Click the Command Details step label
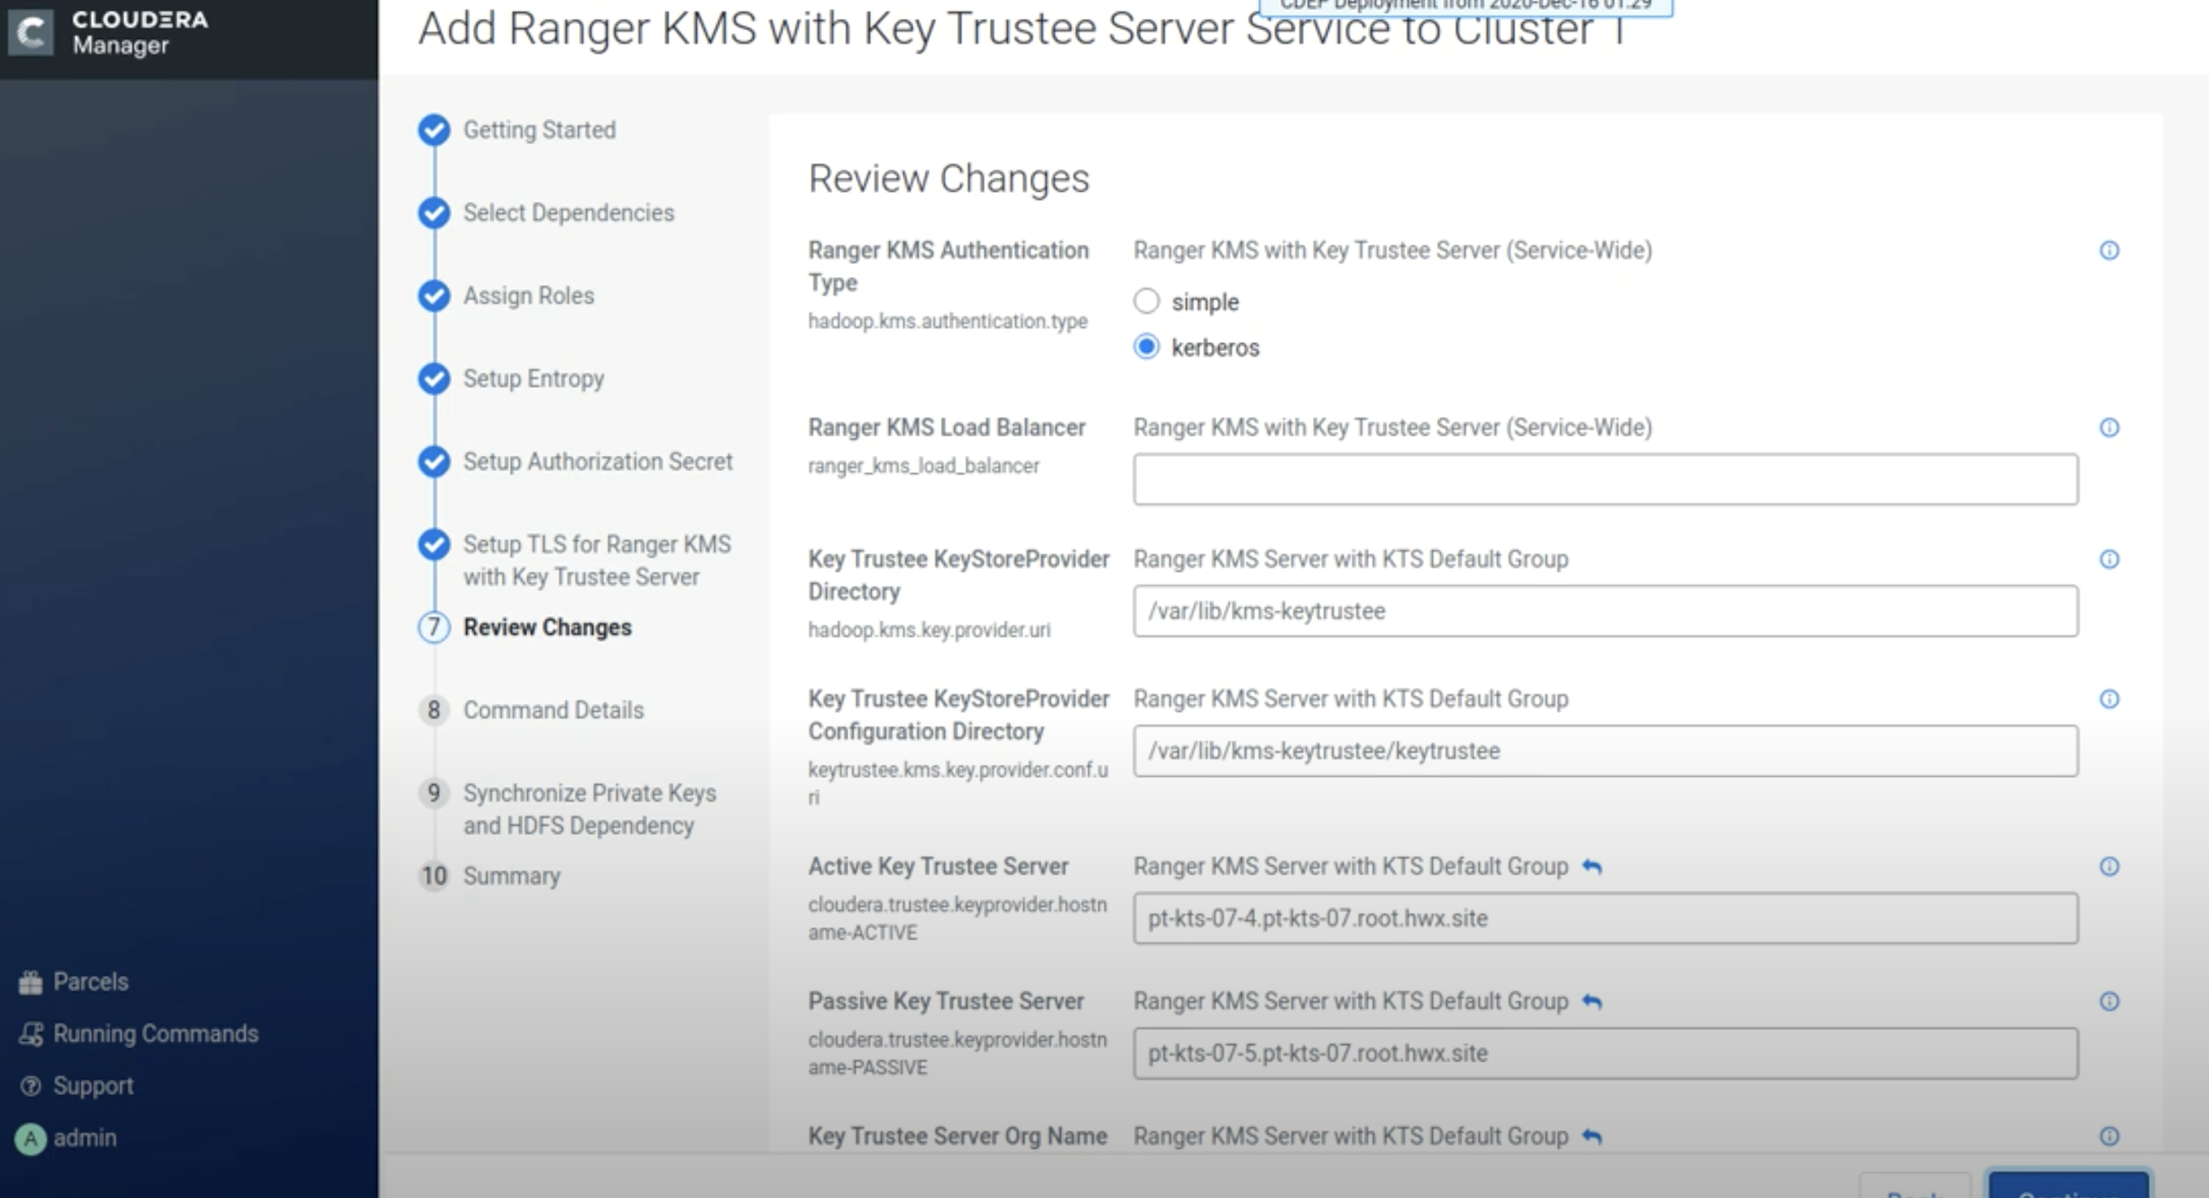2209x1198 pixels. 553,710
